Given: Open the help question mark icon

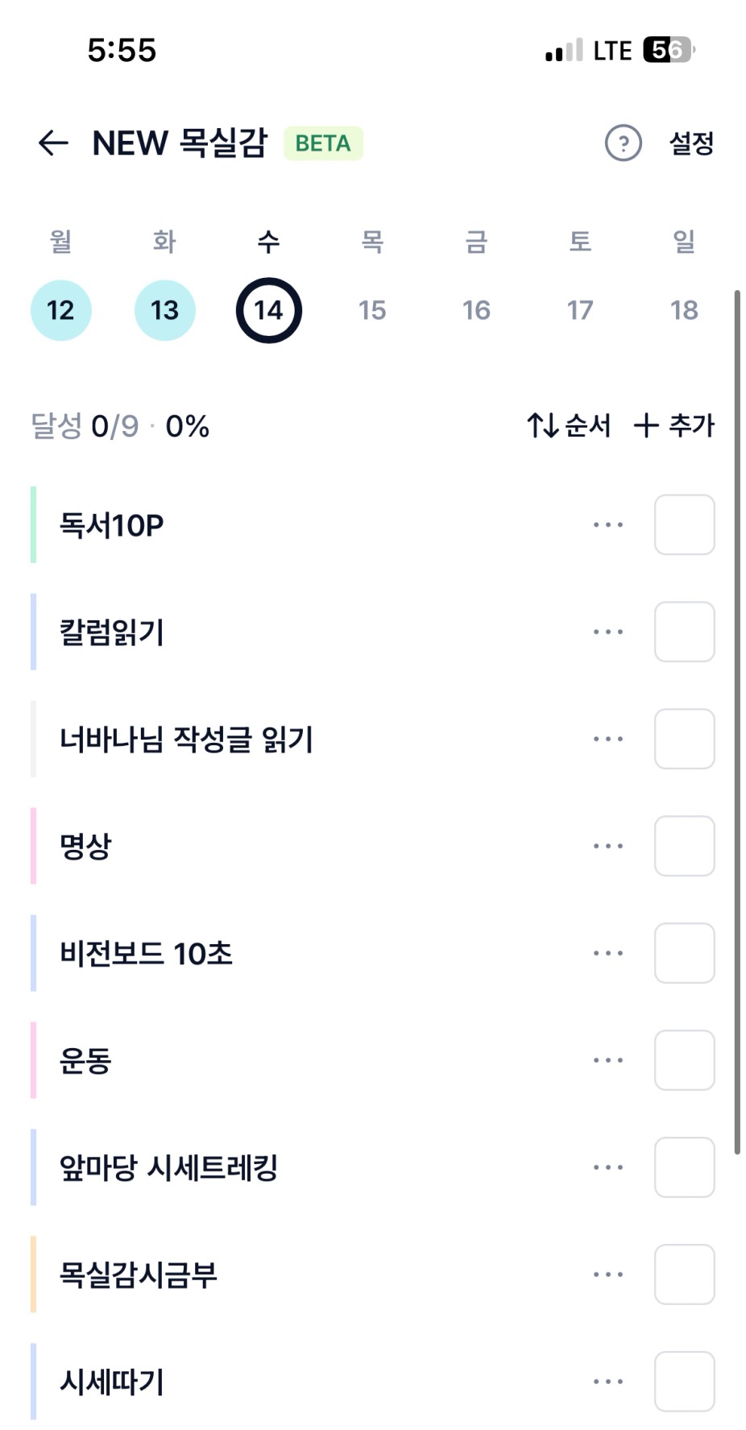Looking at the screenshot, I should [x=623, y=143].
